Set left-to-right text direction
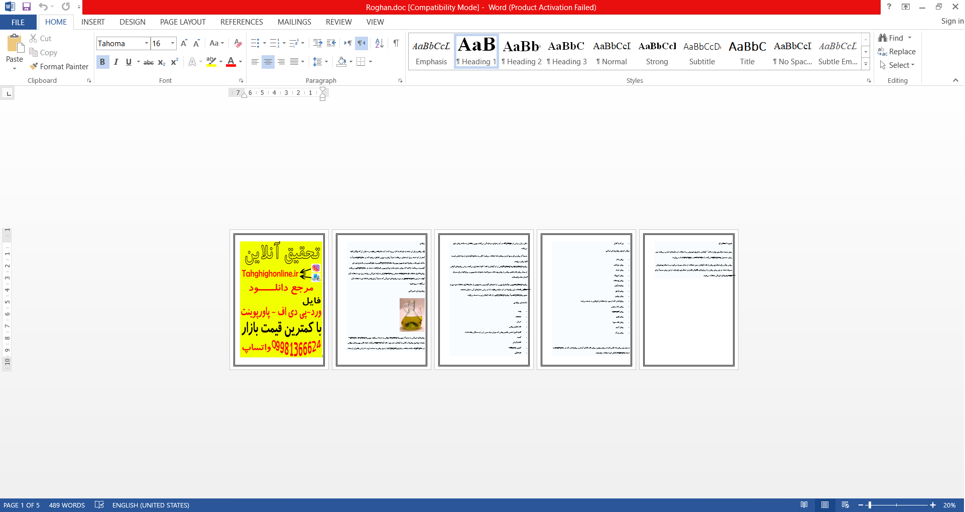The height and width of the screenshot is (512, 965). [348, 44]
